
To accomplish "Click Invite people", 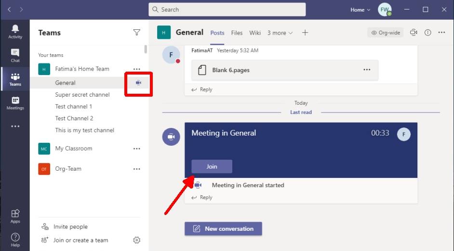I will pos(65,227).
